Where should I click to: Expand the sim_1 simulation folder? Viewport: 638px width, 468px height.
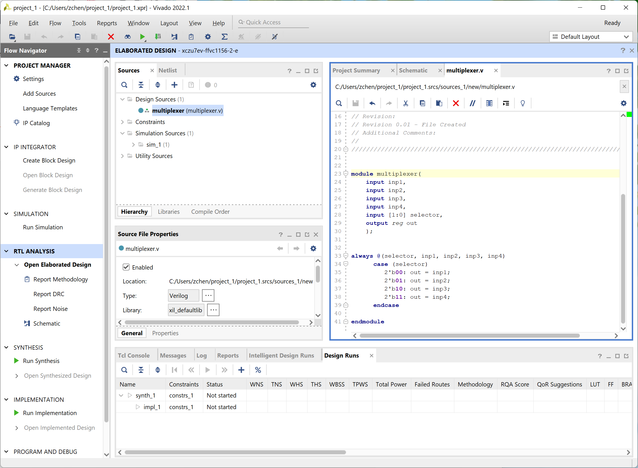click(133, 145)
